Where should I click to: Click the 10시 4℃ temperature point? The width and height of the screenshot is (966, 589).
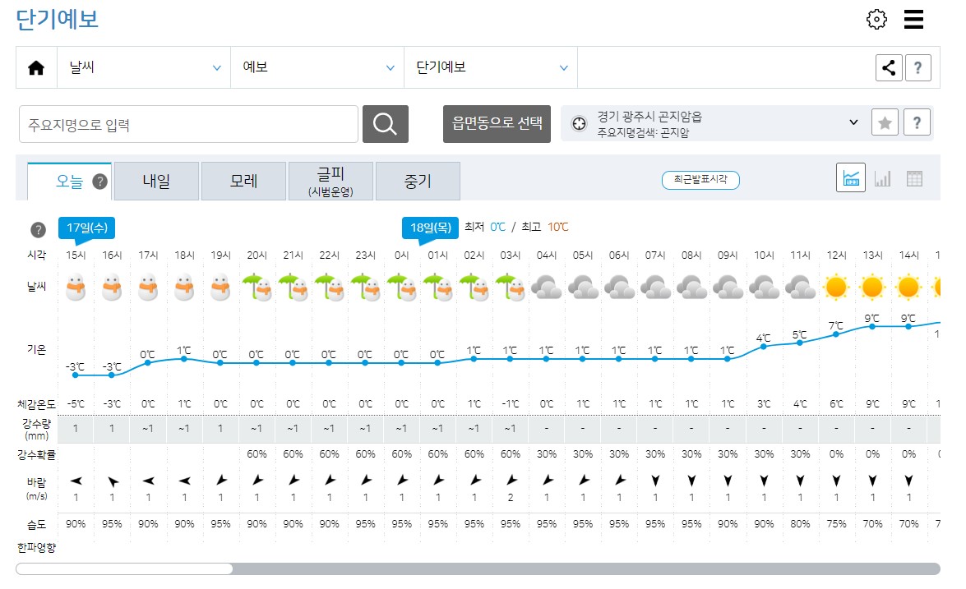[x=763, y=347]
